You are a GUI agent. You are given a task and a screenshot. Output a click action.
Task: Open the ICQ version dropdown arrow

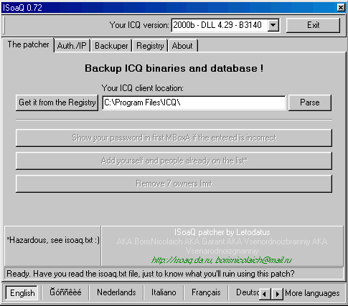point(273,25)
